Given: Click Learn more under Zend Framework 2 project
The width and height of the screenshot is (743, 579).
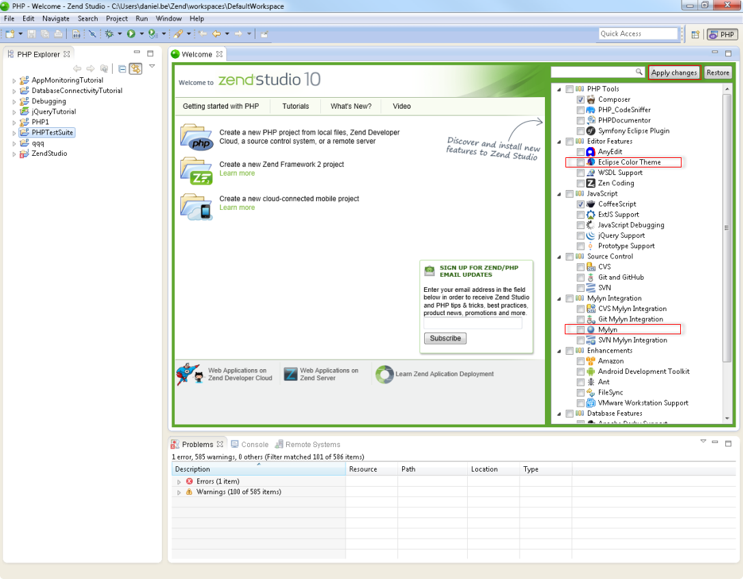Looking at the screenshot, I should [237, 173].
